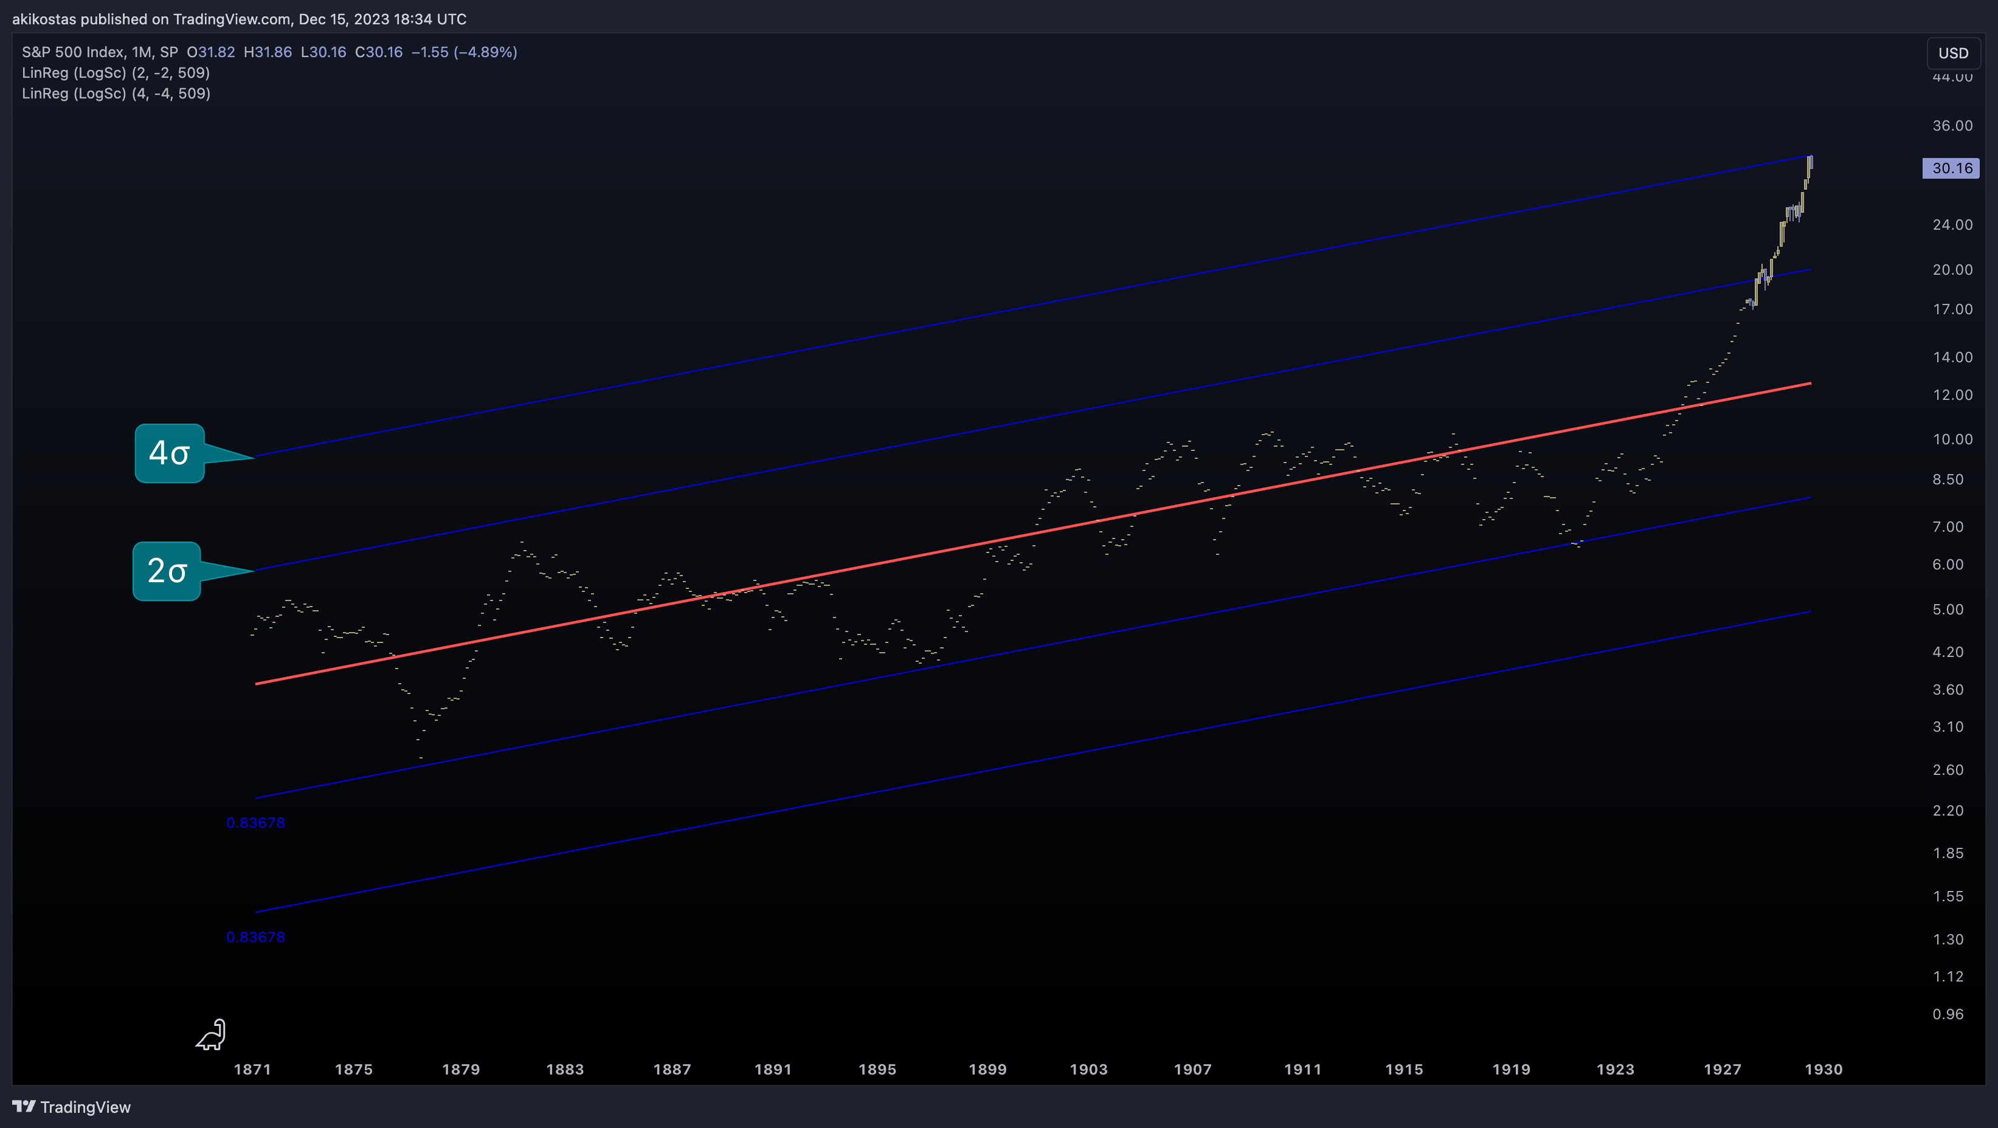Click the red regression midline
The image size is (1998, 1128).
1033,534
